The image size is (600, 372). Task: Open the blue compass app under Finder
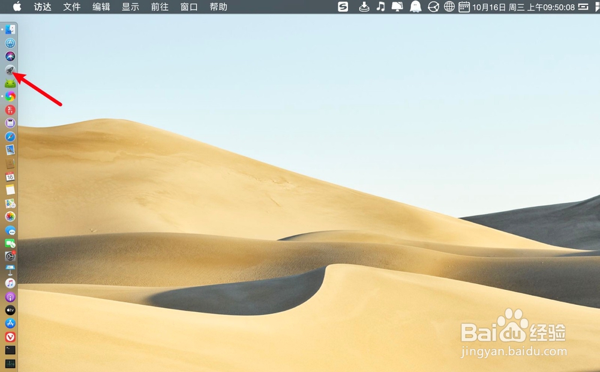10,43
